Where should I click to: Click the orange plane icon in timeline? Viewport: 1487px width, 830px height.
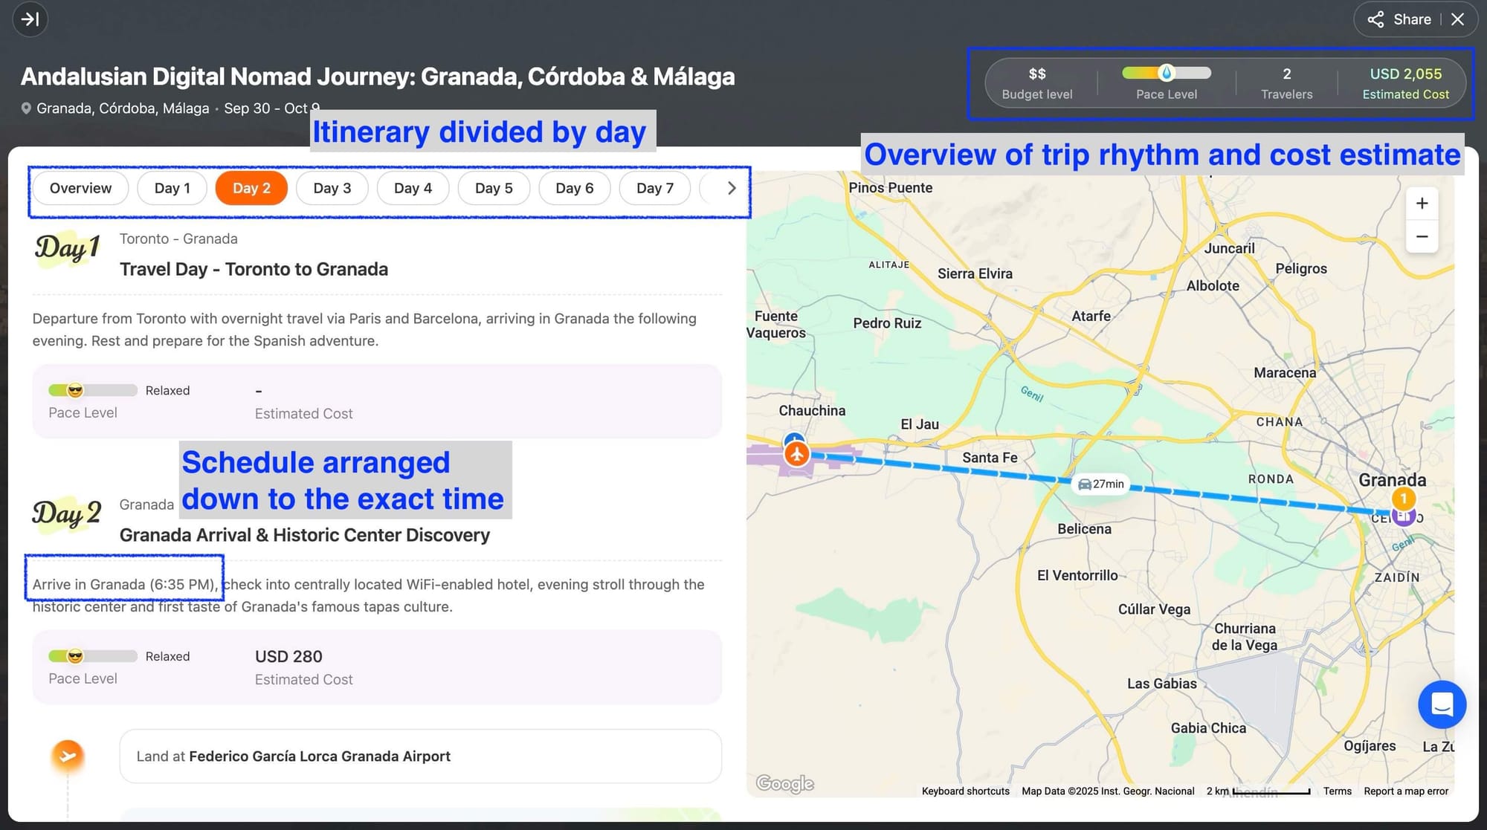[x=68, y=756]
